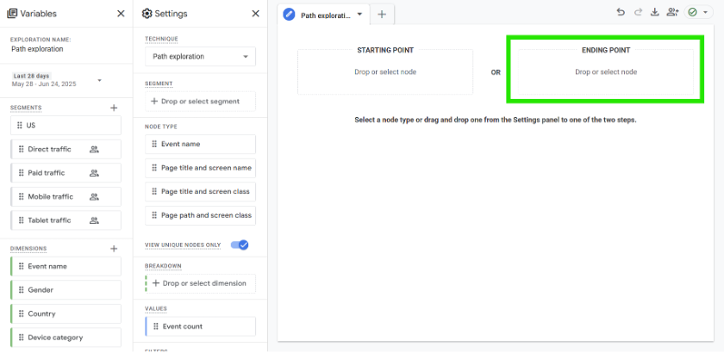Redo the last change
Screen dimensions: 724x353
[x=638, y=12]
